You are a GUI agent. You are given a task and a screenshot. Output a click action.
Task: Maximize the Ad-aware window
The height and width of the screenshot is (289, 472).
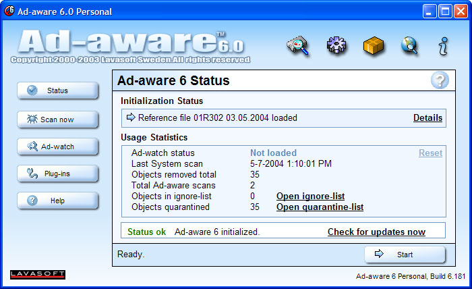[445, 11]
